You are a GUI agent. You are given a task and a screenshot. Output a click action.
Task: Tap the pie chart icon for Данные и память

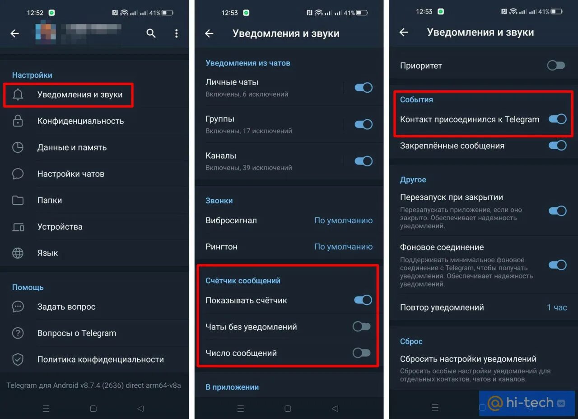[18, 147]
